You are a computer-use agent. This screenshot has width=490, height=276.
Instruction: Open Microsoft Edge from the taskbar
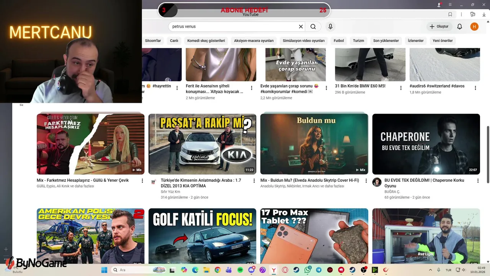[195, 270]
